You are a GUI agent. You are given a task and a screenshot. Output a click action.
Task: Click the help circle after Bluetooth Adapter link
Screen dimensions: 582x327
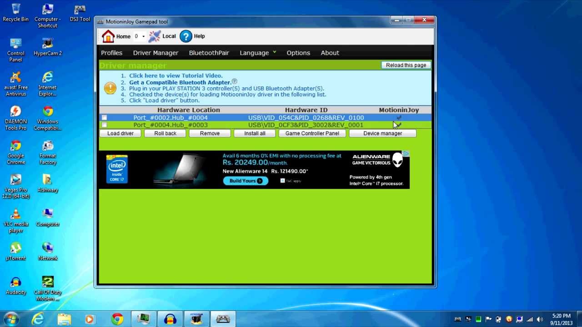(234, 81)
